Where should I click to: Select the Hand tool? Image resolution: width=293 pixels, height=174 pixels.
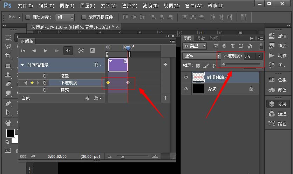8,123
